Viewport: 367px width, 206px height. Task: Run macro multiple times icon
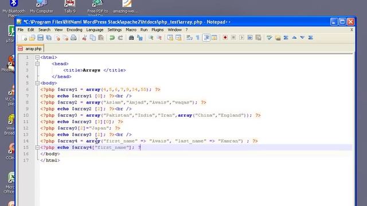point(250,38)
